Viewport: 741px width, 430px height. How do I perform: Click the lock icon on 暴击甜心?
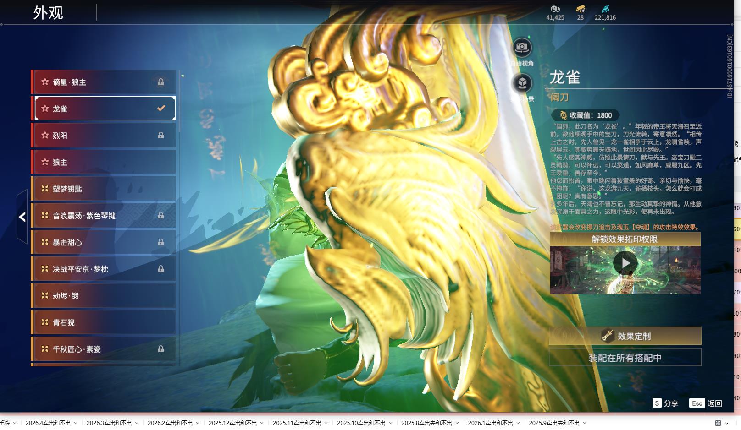click(161, 242)
